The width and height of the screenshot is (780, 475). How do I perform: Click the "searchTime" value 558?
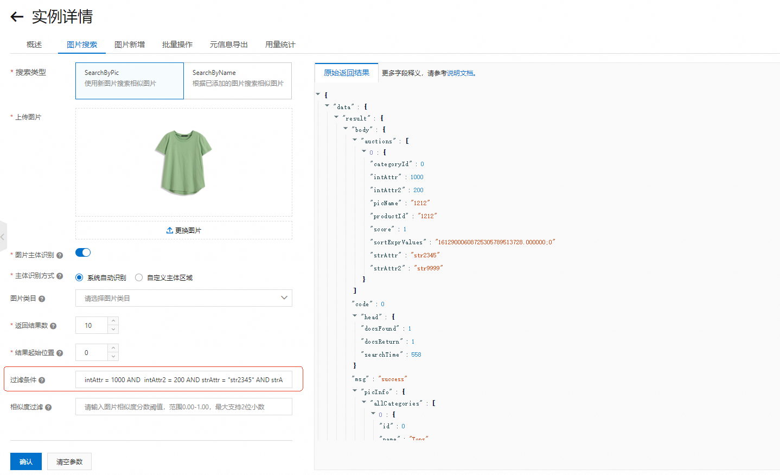(x=416, y=354)
